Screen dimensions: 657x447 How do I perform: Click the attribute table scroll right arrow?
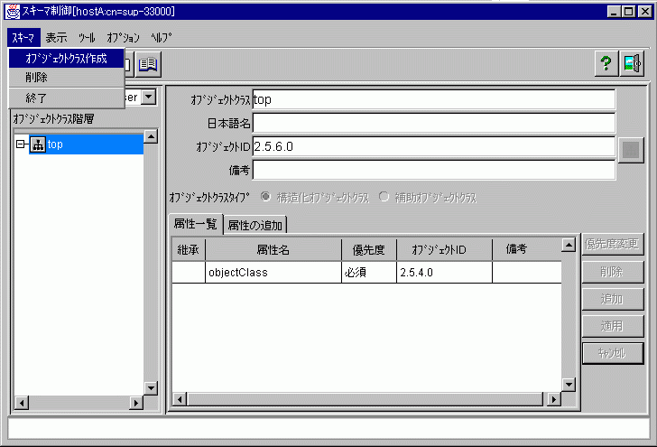554,399
